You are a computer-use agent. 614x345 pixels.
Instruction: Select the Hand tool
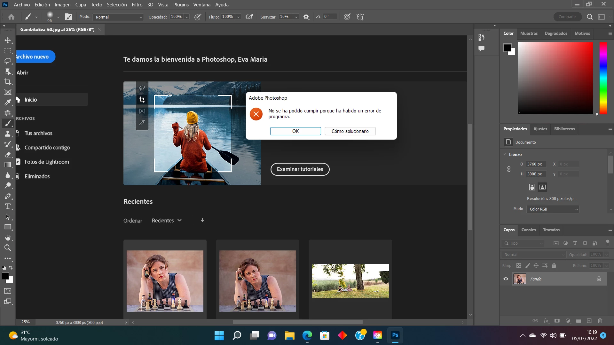(8, 237)
